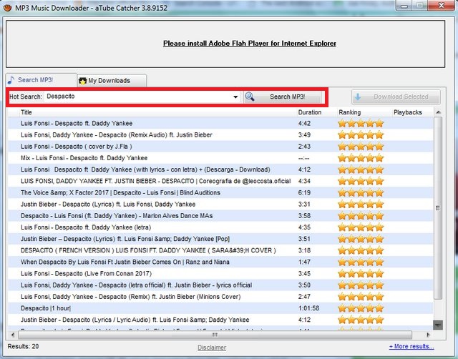Click star rating of Remix Audio result

click(x=360, y=134)
